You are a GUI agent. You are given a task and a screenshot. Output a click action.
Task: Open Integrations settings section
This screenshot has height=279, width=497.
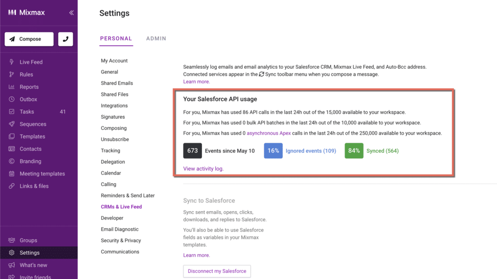pos(114,106)
